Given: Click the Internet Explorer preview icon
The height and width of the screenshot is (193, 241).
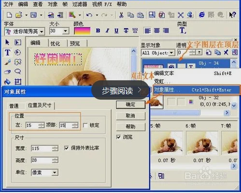Looking at the screenshot, I should 202,15.
